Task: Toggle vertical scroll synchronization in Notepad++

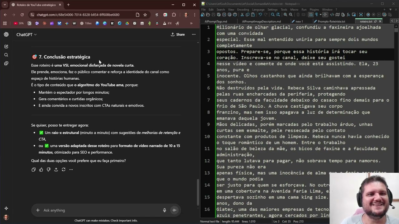Action: 298,15
